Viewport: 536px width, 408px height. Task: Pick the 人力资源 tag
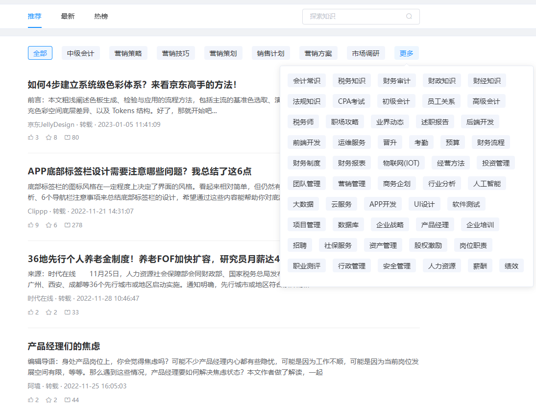point(442,265)
